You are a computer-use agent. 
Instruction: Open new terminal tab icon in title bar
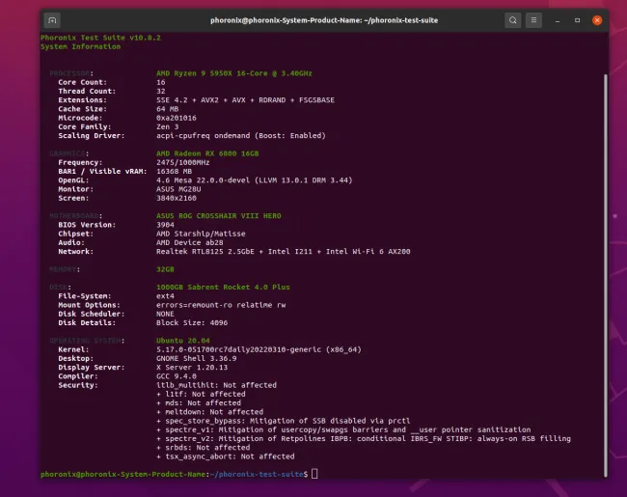(52, 20)
